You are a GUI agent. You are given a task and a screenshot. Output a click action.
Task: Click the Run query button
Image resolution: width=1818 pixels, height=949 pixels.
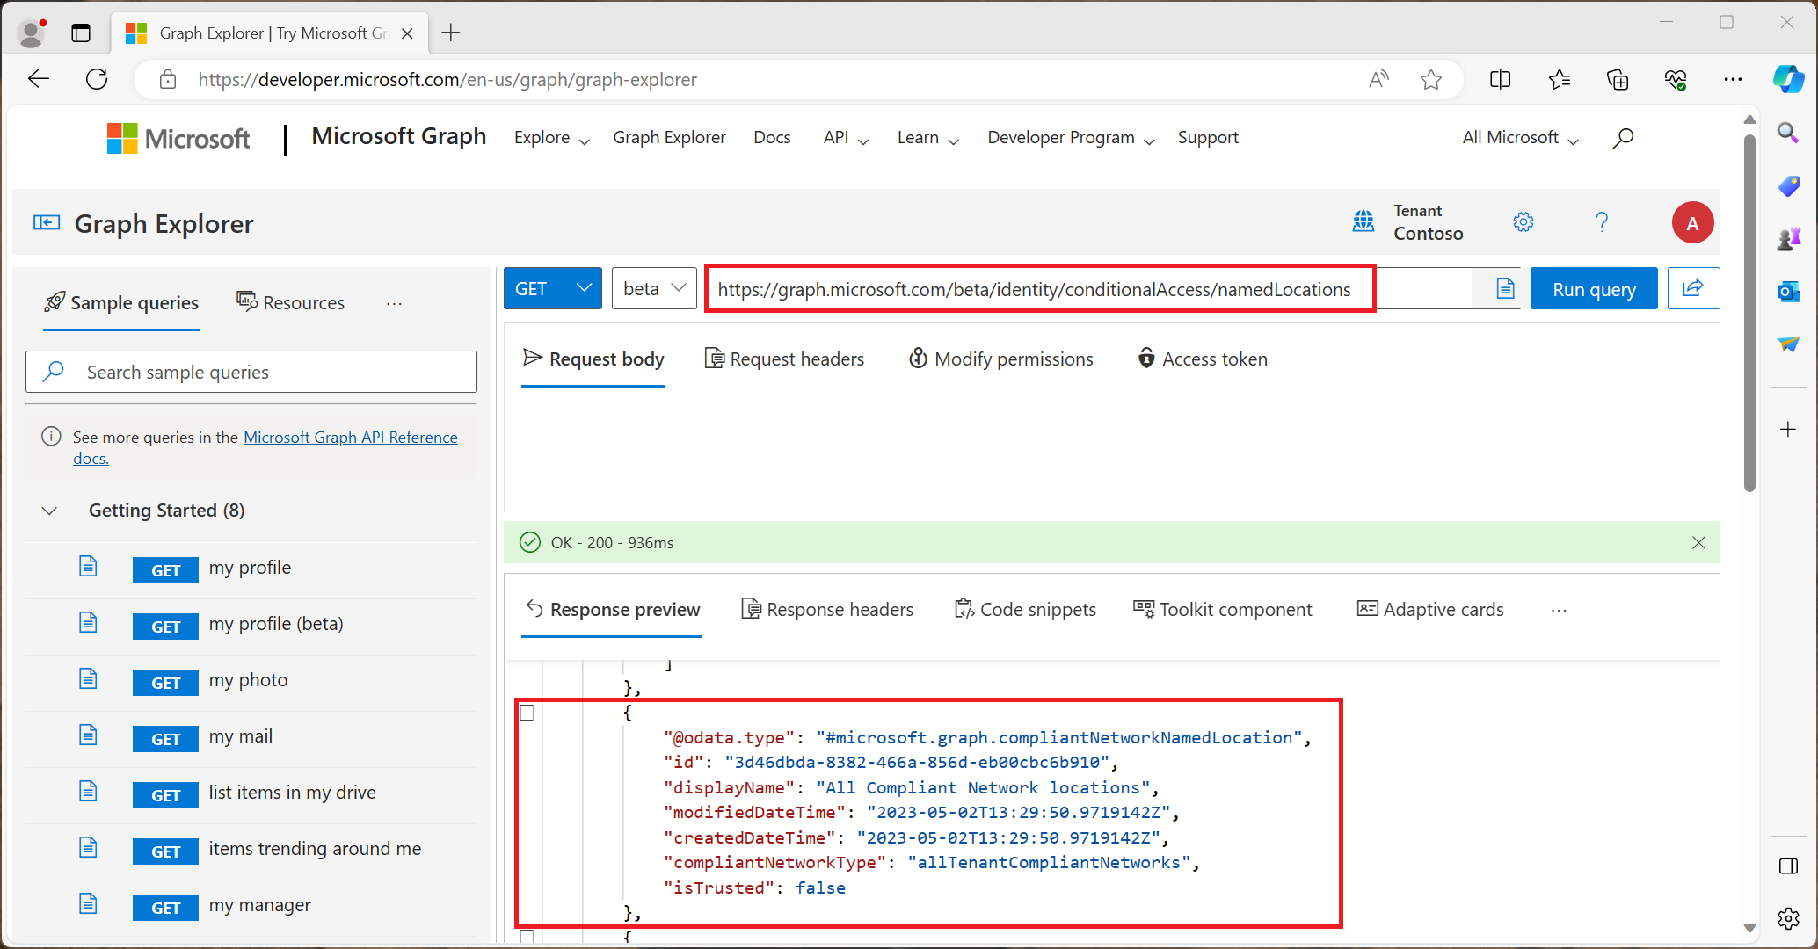pyautogui.click(x=1595, y=289)
